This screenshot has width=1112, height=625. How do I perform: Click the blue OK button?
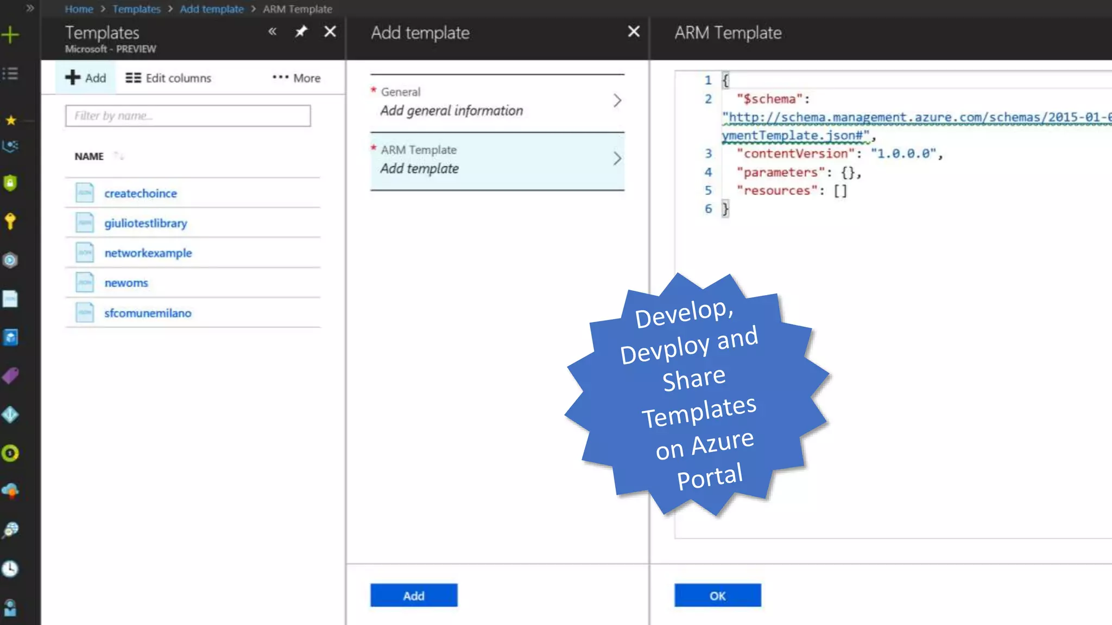pos(717,596)
